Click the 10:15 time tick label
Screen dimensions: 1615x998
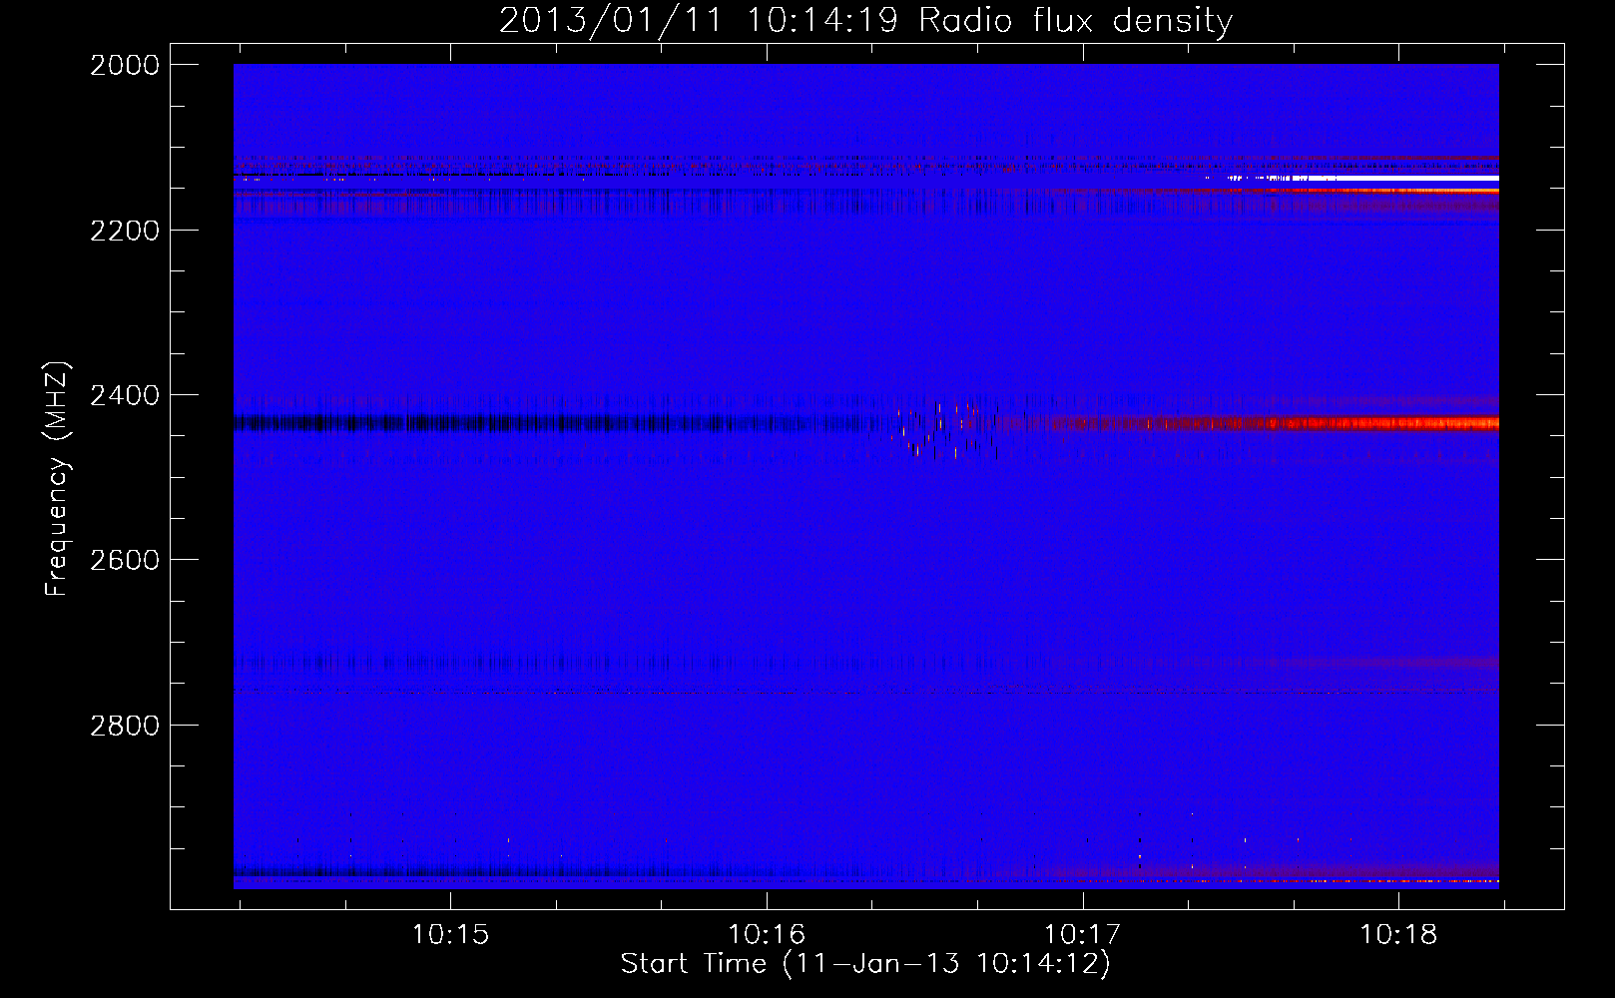click(450, 935)
